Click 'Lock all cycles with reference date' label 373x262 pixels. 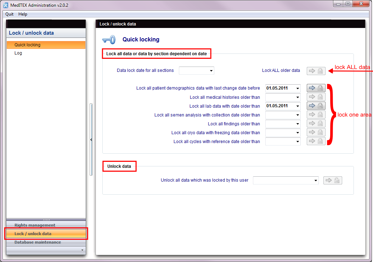click(216, 142)
